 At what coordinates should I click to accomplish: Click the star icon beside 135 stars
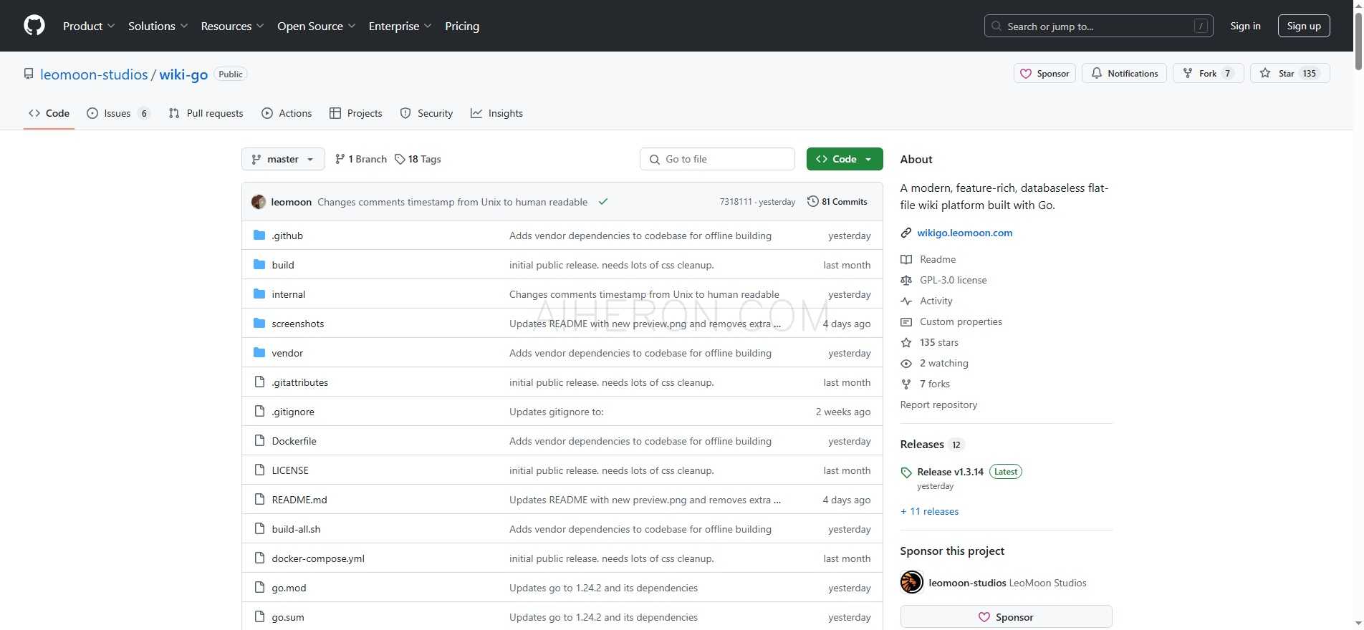coord(906,342)
